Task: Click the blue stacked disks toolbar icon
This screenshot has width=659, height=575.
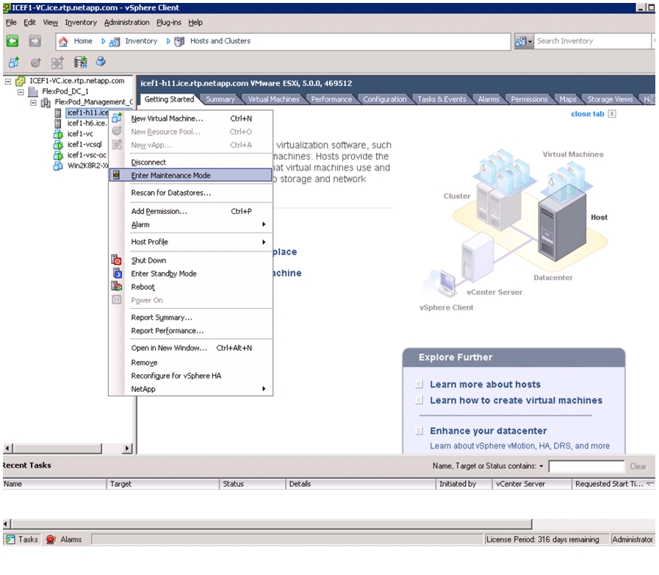Action: pyautogui.click(x=101, y=62)
